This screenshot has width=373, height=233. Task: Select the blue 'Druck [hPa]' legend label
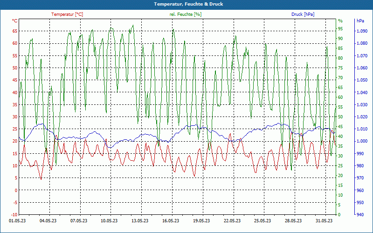(x=303, y=14)
